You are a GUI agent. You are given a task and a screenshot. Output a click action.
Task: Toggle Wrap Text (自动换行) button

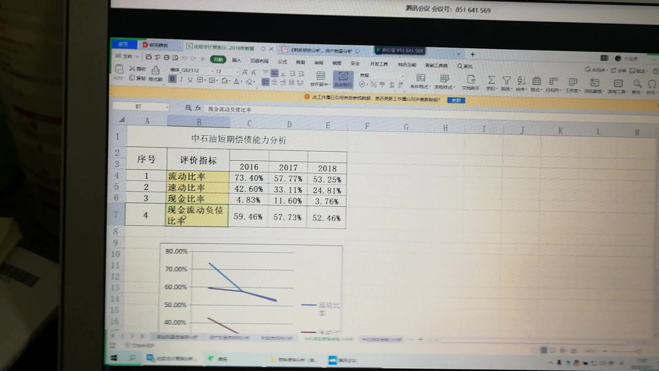pos(343,79)
